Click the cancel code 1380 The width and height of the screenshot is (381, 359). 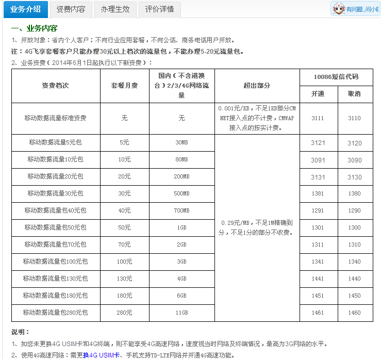click(x=354, y=194)
